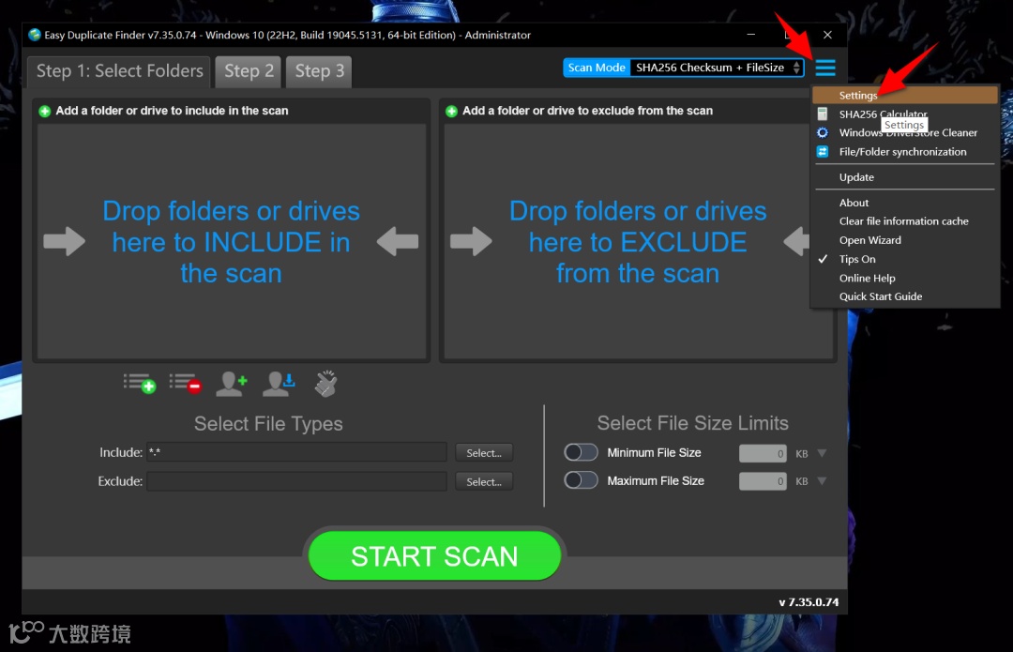Open SHA256 Calculator menu entry
1013x652 pixels.
904,114
